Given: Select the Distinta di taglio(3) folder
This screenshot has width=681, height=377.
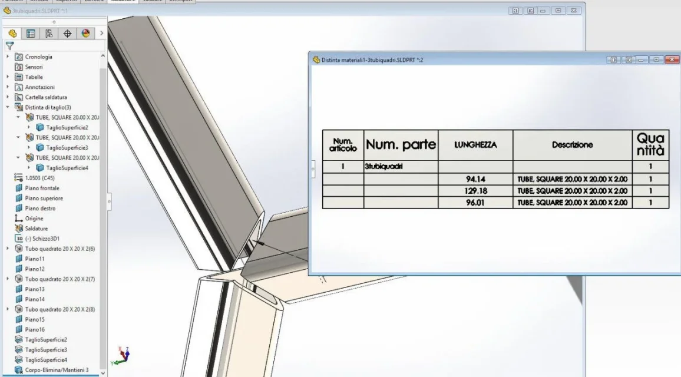Looking at the screenshot, I should [48, 107].
